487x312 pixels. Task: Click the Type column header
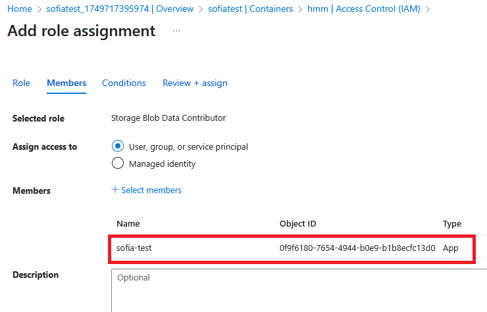tap(452, 223)
